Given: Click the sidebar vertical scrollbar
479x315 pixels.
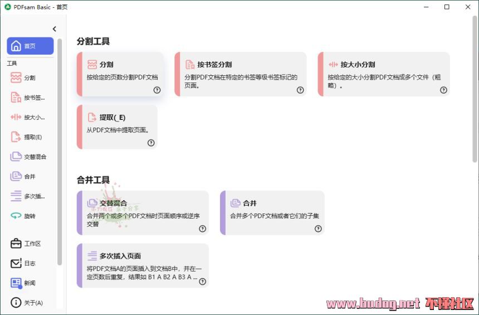Looking at the screenshot, I should point(60,152).
